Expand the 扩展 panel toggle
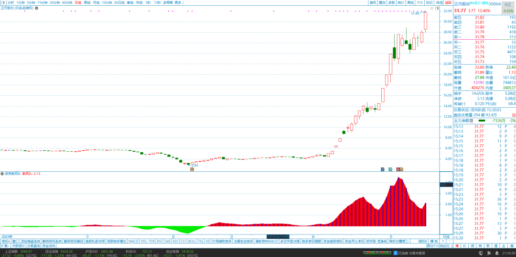Viewport: 516px width, 257px height. click(5, 246)
